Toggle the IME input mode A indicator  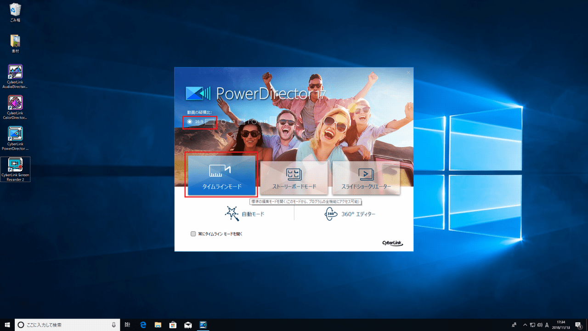click(548, 325)
